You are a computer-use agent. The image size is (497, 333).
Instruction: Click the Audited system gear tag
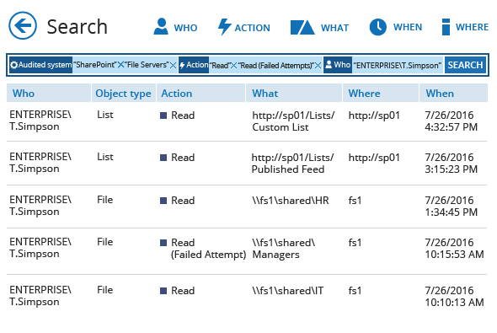point(41,65)
